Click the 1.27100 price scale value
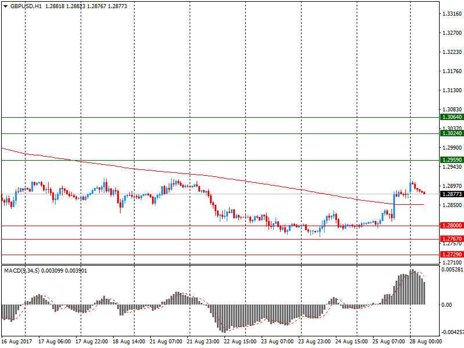The width and height of the screenshot is (464, 348). (x=452, y=263)
